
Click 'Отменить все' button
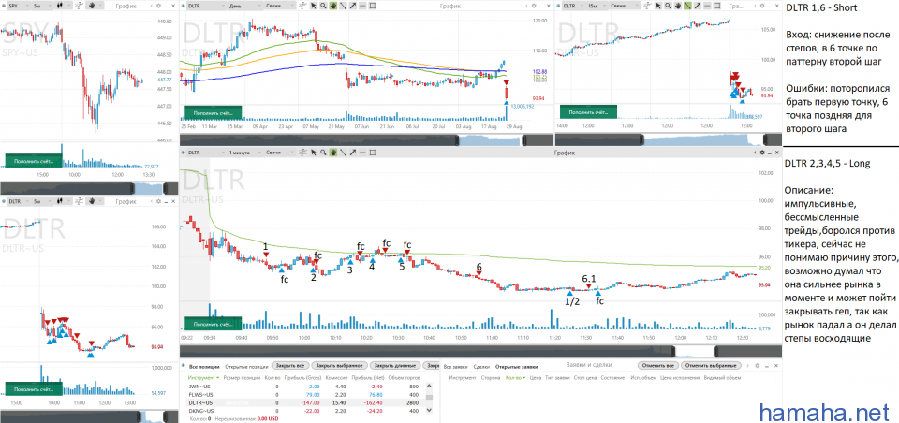click(658, 366)
